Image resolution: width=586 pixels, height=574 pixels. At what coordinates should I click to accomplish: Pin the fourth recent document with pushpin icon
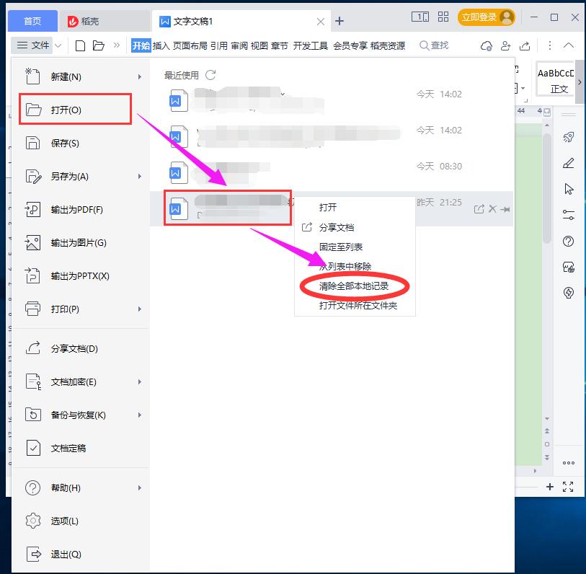click(504, 208)
